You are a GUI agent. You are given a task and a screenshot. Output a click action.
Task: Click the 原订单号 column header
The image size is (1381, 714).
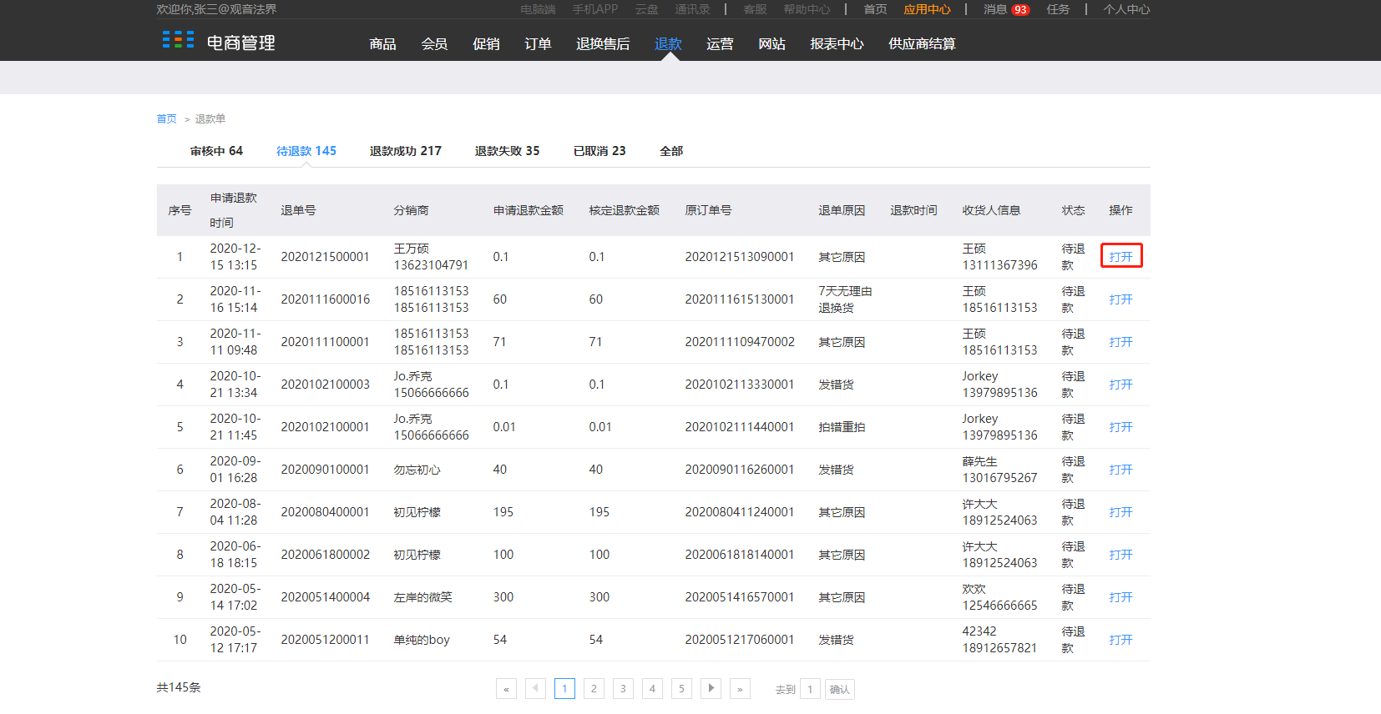pos(708,210)
